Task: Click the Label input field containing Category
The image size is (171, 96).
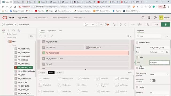Action: (160, 63)
